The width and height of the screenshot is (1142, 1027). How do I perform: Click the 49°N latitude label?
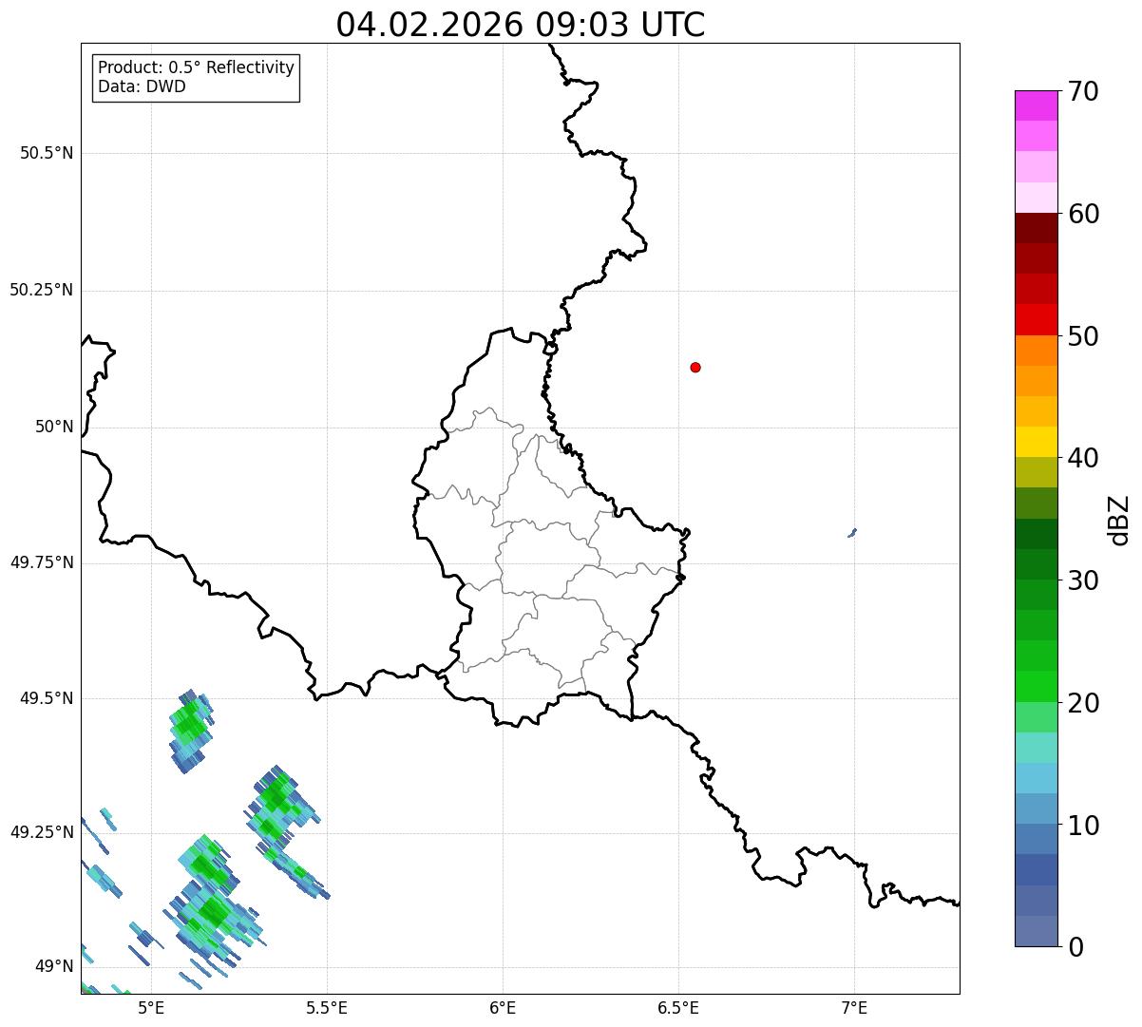54,967
